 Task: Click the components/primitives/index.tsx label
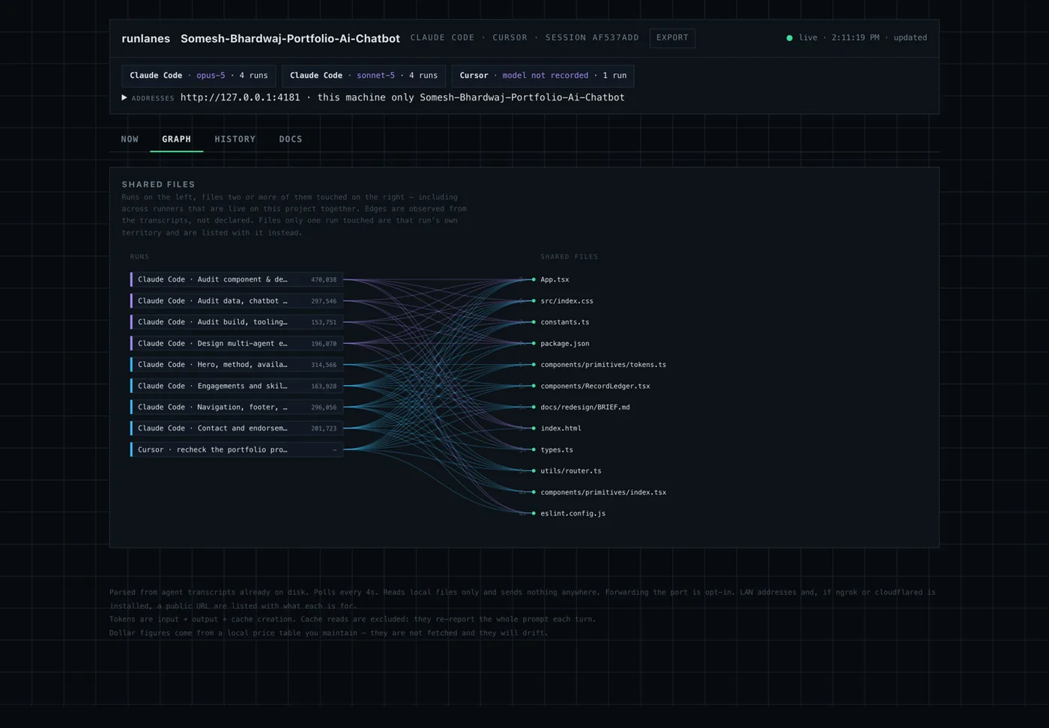603,492
